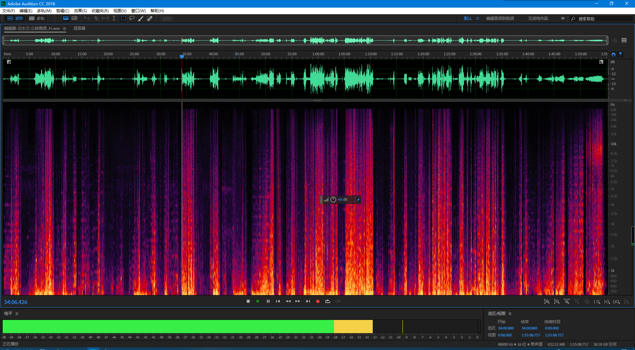
Task: Switch to the 混音器 mixer tab
Action: [x=79, y=28]
